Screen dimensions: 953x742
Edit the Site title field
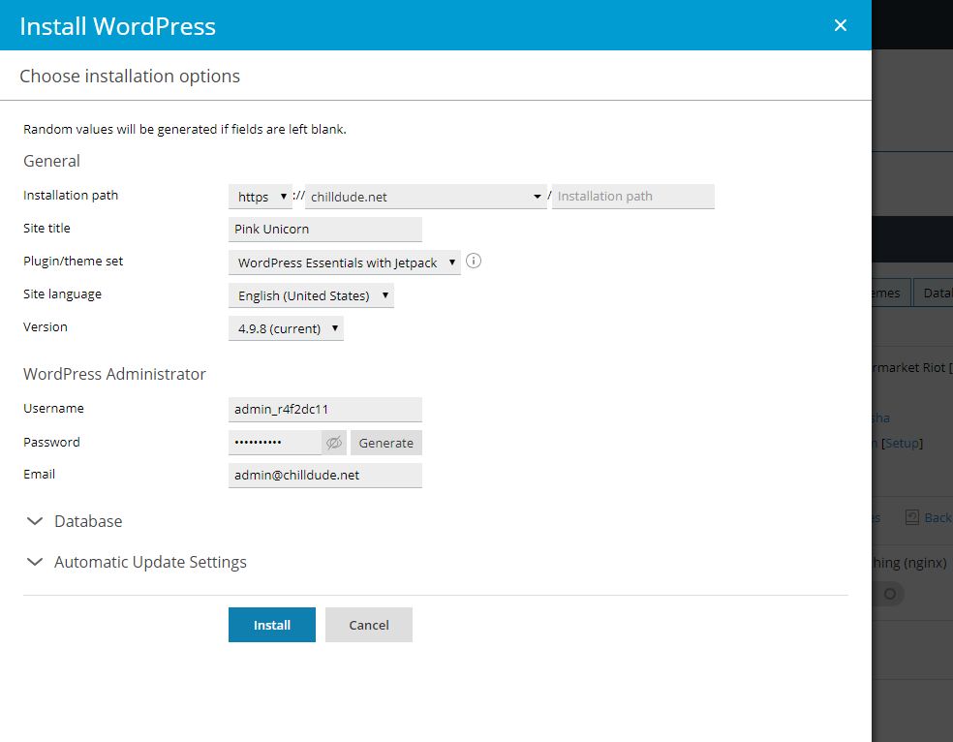325,230
